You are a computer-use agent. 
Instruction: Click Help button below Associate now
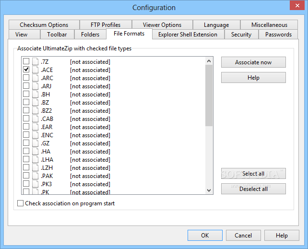pos(253,78)
